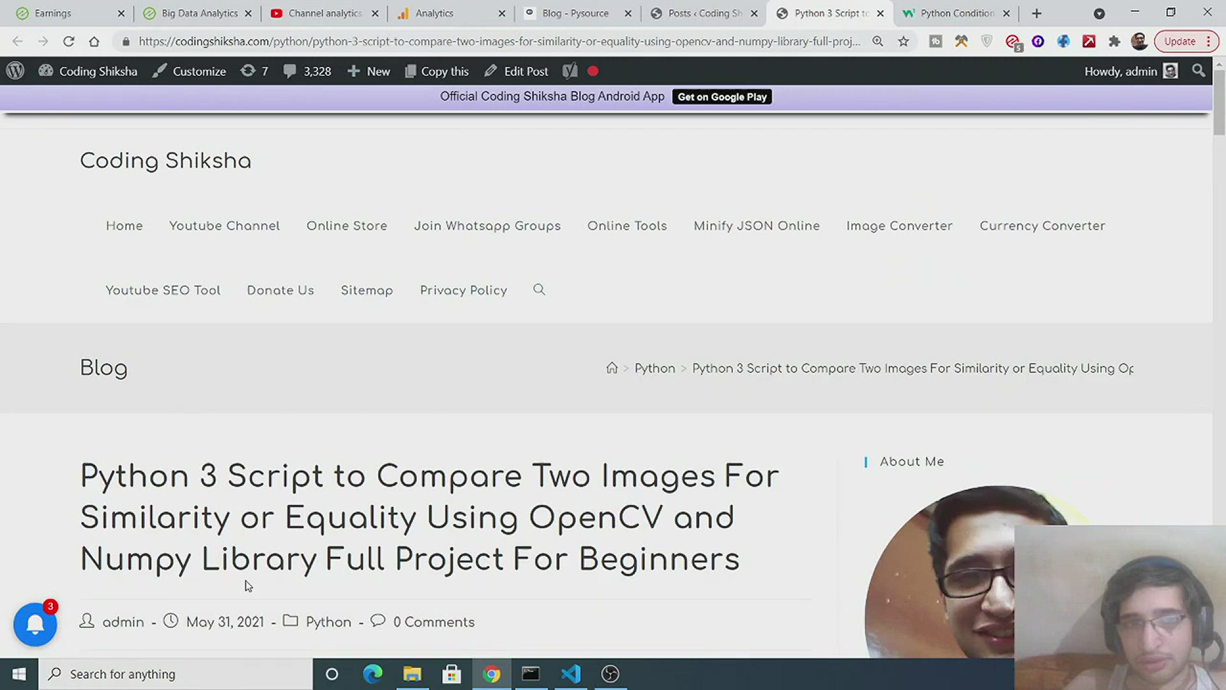Image resolution: width=1226 pixels, height=690 pixels.
Task: Click the breadcrumb home icon
Action: (x=612, y=369)
